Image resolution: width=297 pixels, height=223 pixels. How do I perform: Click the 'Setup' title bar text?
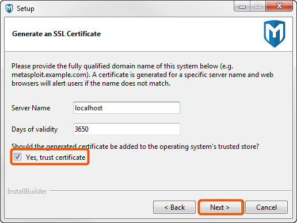[x=25, y=9]
